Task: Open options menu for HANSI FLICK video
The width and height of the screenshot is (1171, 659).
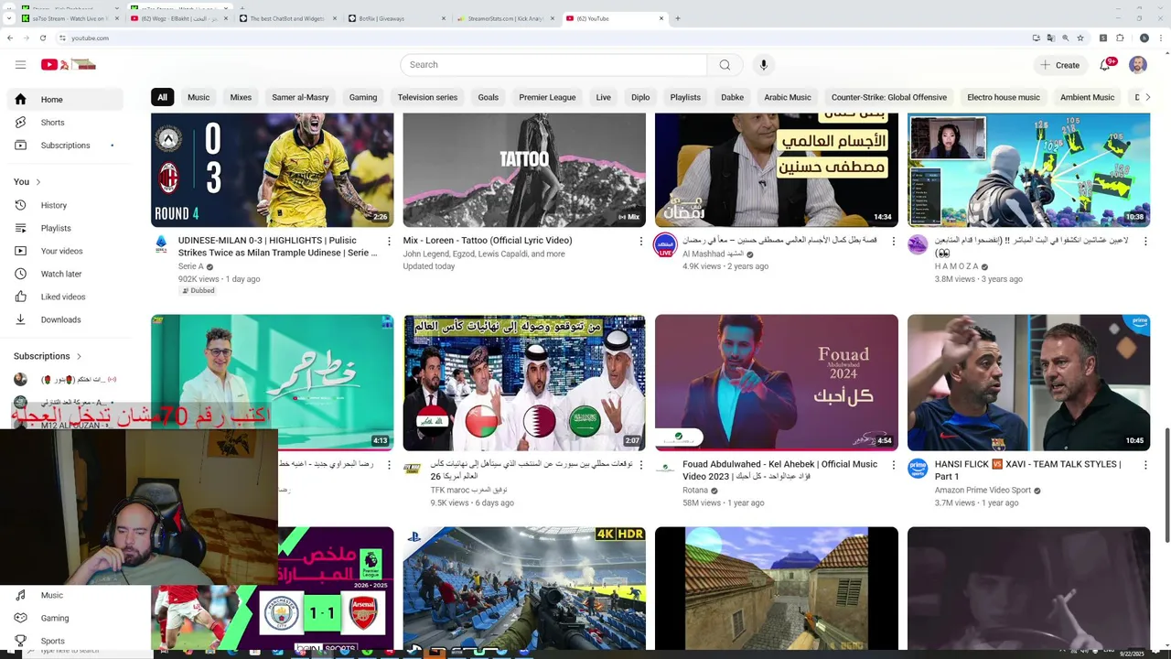Action: coord(1145,465)
